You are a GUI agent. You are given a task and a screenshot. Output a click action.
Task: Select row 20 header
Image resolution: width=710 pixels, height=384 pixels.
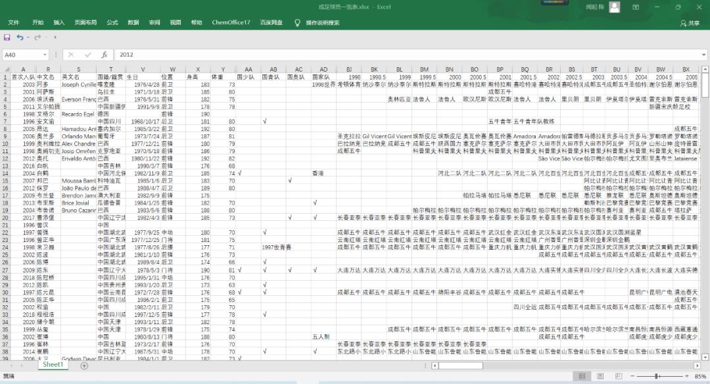click(x=5, y=218)
